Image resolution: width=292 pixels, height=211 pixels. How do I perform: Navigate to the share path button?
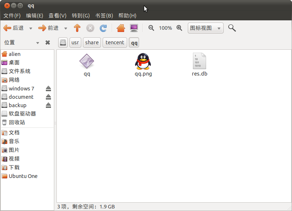coord(92,42)
